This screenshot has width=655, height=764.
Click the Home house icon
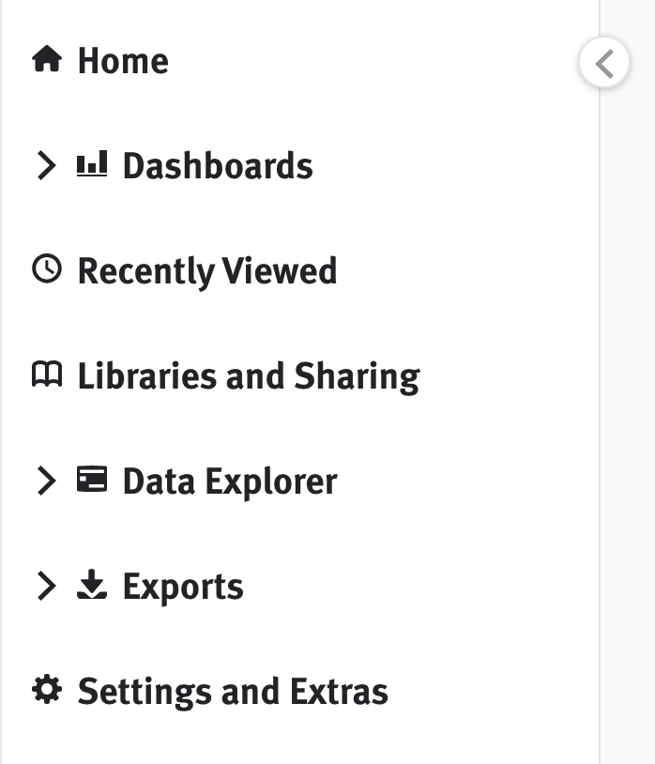[46, 60]
